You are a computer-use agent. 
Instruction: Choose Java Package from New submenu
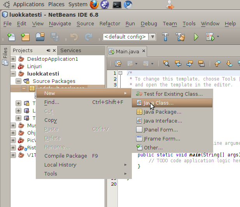click(x=172, y=112)
